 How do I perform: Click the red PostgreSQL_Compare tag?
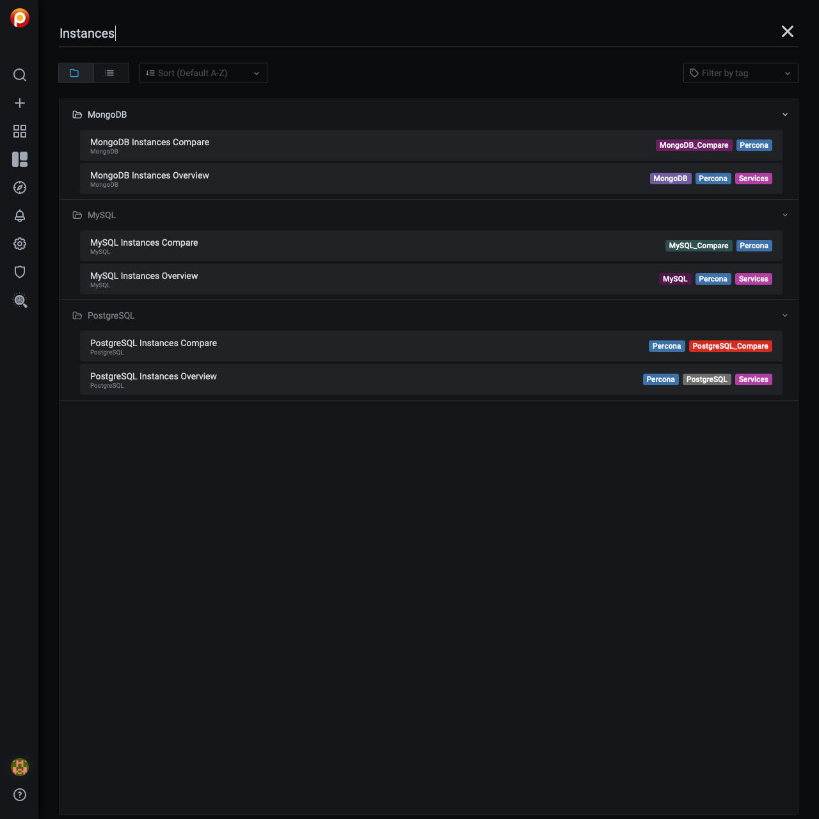point(730,346)
